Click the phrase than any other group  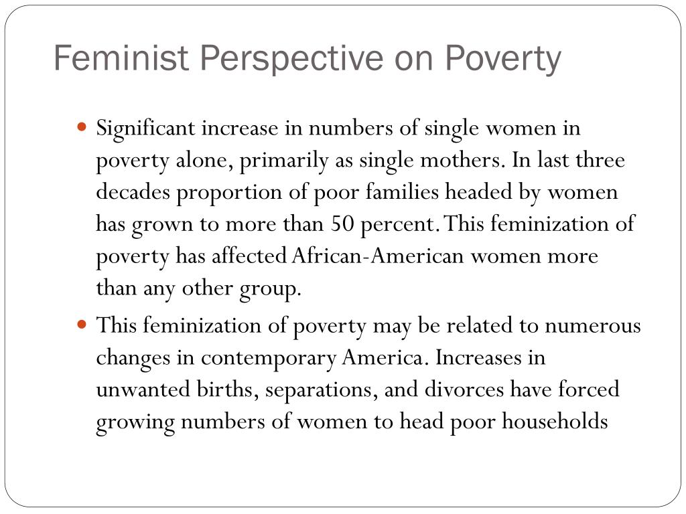pos(198,289)
